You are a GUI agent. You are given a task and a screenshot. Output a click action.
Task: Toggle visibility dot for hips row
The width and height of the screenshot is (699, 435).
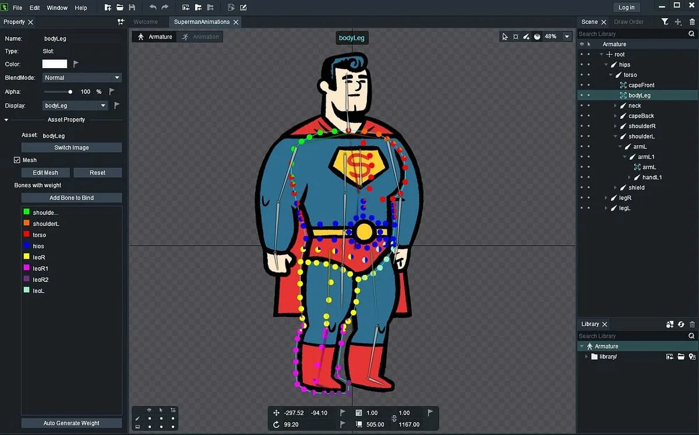[581, 65]
